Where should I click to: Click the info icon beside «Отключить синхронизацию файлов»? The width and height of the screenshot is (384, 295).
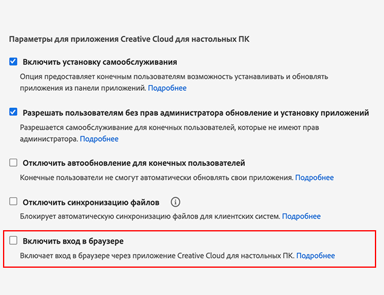point(176,202)
